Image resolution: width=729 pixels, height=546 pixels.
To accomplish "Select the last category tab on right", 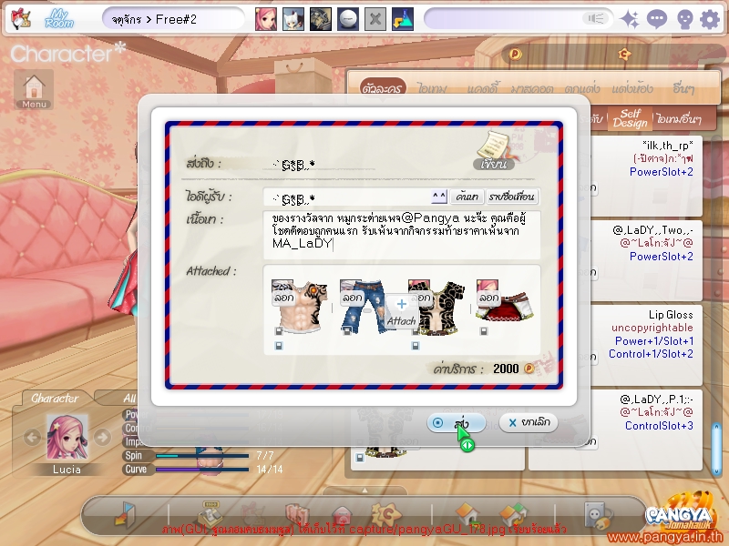I will click(x=683, y=88).
